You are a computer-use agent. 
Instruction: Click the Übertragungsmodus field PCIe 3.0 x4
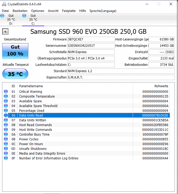[91, 58]
